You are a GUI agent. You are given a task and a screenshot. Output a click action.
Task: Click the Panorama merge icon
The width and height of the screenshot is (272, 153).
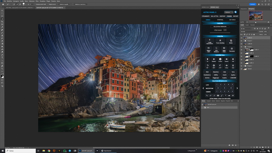pyautogui.click(x=231, y=49)
